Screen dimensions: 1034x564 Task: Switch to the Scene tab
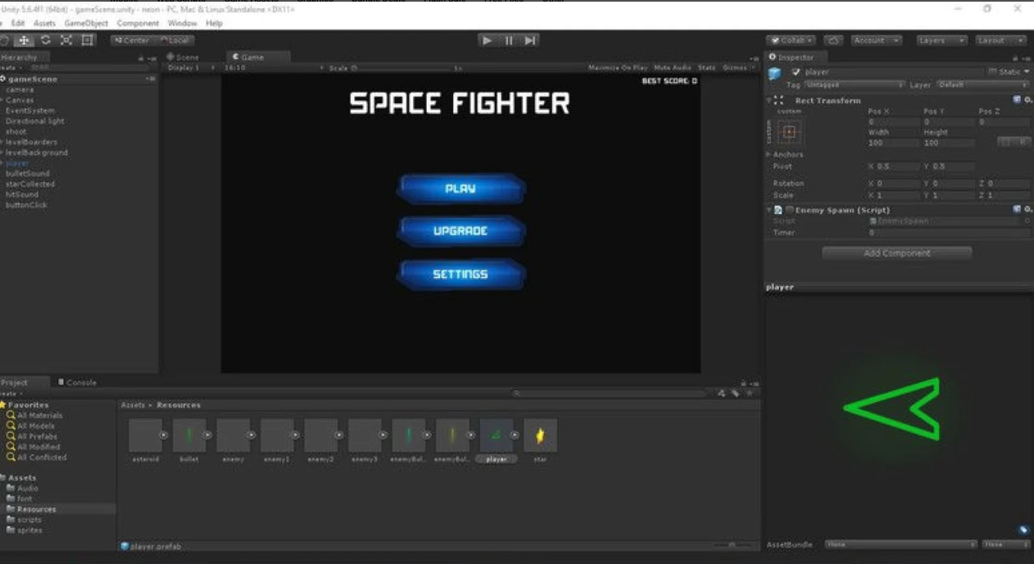(x=183, y=57)
